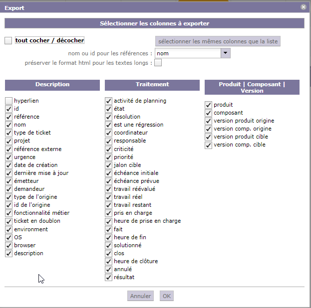
Task: Disable the 'échéance prévue' column
Action: click(109, 181)
